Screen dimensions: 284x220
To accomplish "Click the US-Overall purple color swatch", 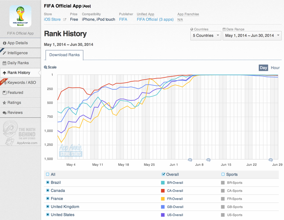I will coord(163,215).
